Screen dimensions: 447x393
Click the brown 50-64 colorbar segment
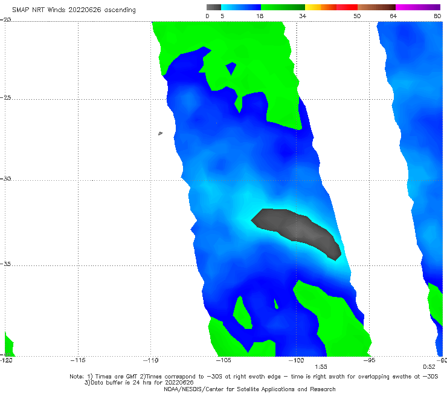pos(376,7)
